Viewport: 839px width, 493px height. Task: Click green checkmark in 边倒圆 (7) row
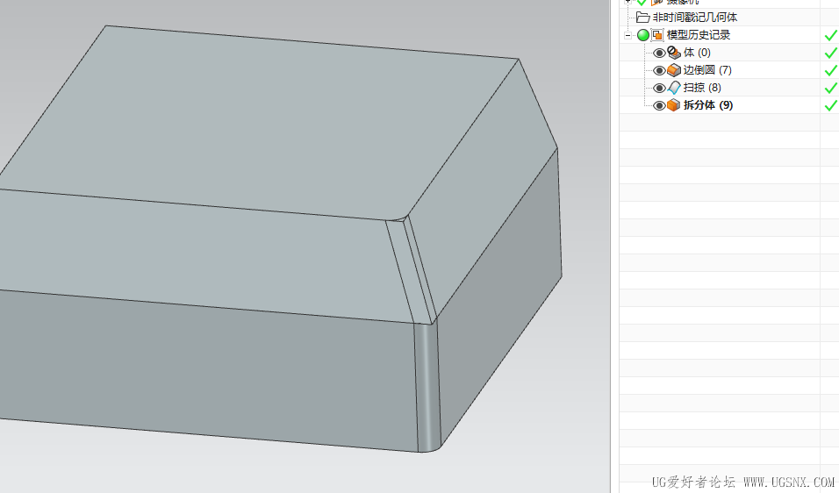[830, 70]
